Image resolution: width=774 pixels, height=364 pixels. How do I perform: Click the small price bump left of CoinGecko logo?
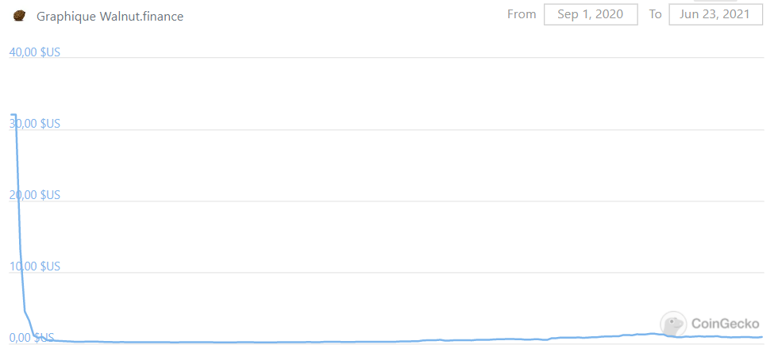653,333
